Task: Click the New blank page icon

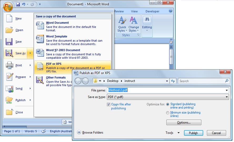Action: click(9, 18)
